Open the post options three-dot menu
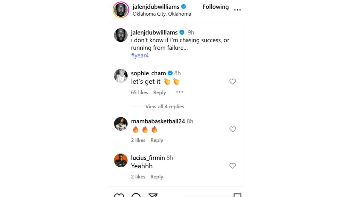 coord(237,10)
